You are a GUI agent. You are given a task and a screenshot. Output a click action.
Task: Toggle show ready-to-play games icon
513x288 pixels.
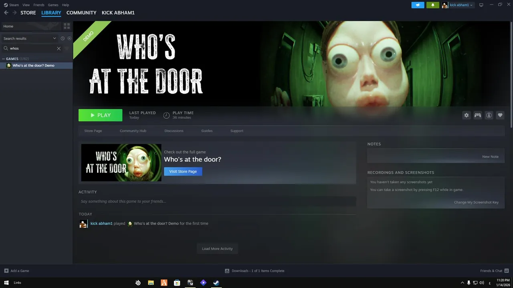click(x=69, y=38)
